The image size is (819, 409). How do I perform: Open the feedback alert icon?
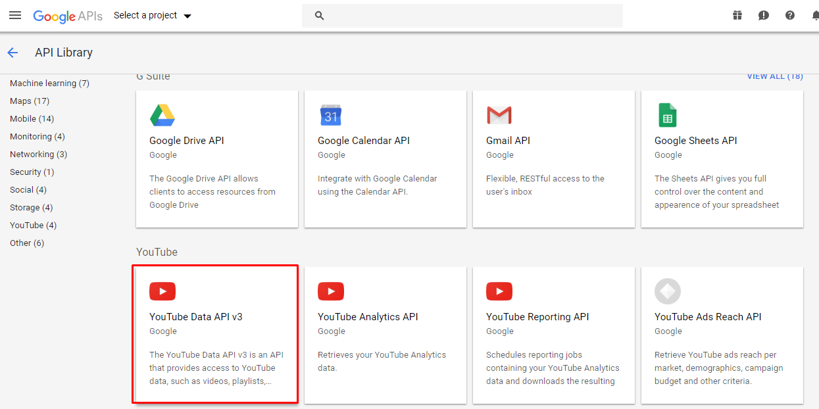click(764, 16)
